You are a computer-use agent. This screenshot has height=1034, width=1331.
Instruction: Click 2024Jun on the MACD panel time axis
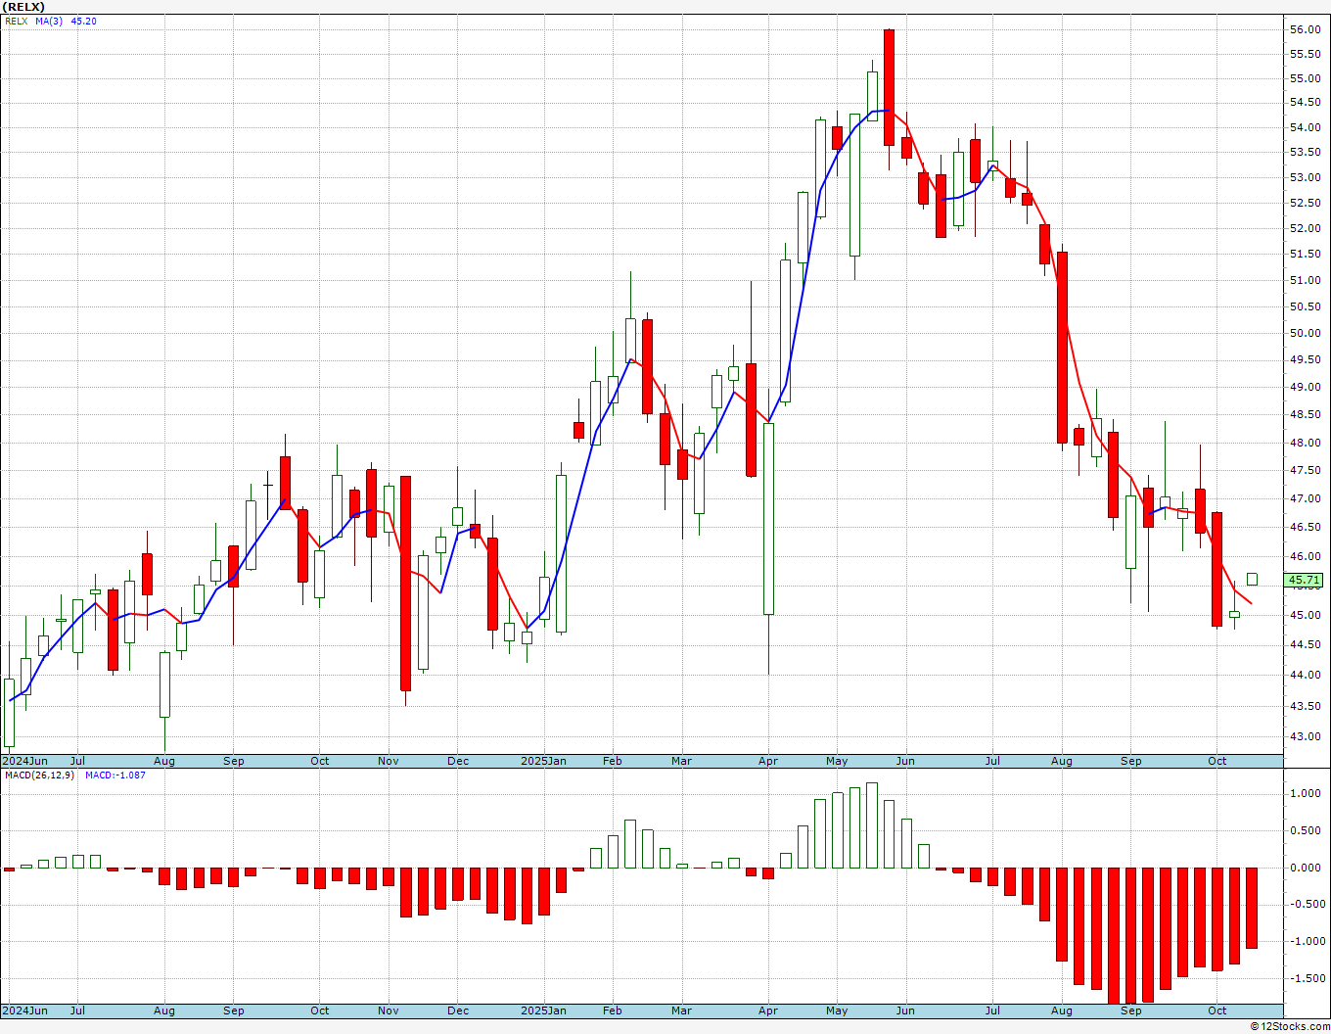24,1010
